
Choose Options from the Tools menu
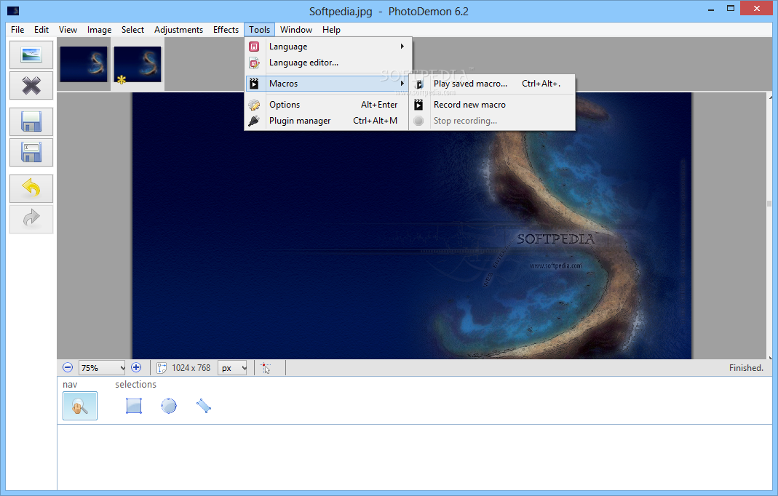(x=328, y=105)
